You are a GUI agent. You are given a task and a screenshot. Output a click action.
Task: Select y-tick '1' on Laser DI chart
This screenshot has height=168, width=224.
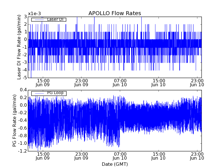(x=25, y=32)
